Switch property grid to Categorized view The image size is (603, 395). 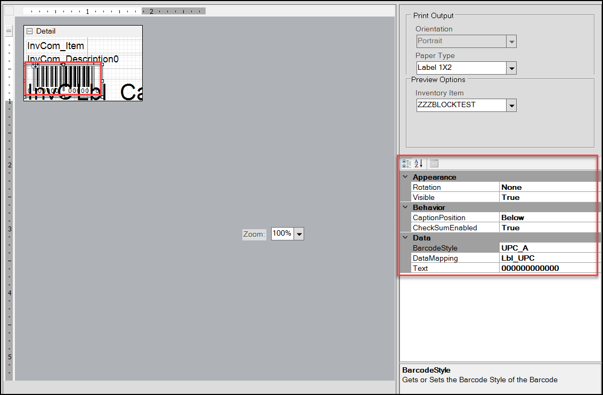coord(406,164)
